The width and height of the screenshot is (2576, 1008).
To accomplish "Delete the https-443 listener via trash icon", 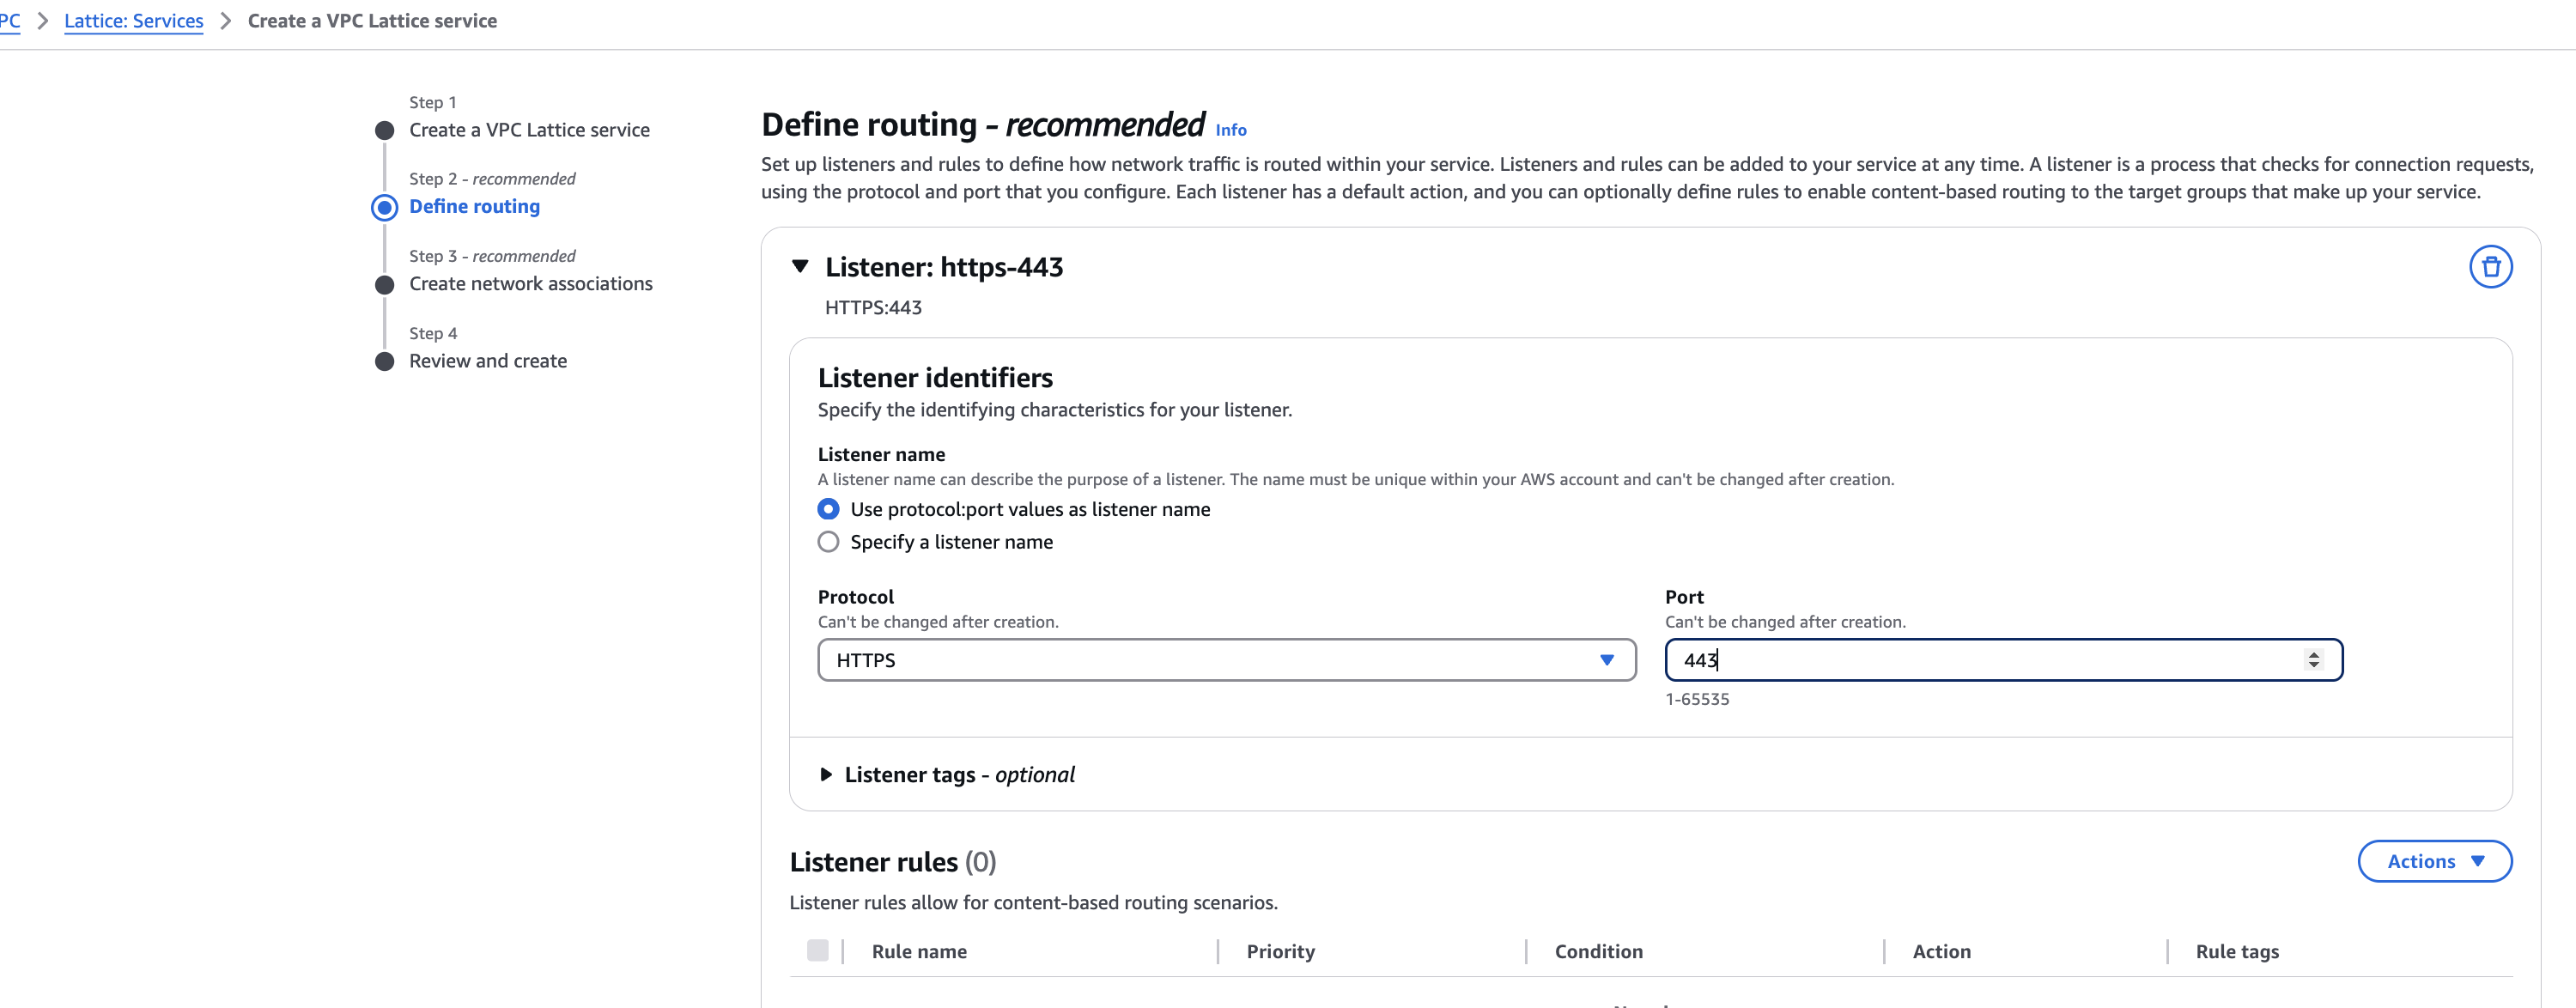I will click(x=2490, y=267).
